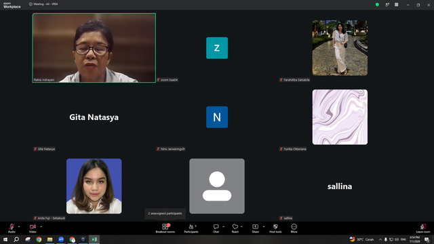
Task: Open the Chat panel
Action: (x=216, y=228)
